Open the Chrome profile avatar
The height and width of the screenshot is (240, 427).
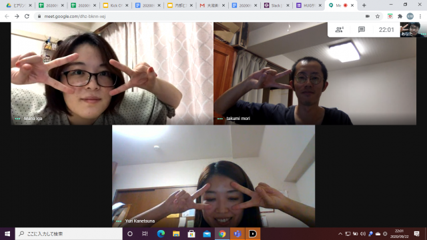(410, 16)
